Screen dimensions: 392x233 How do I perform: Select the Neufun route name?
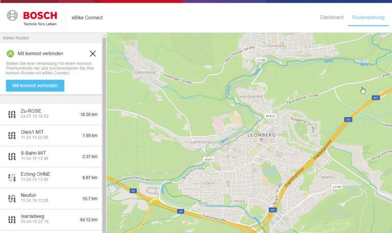(28, 195)
